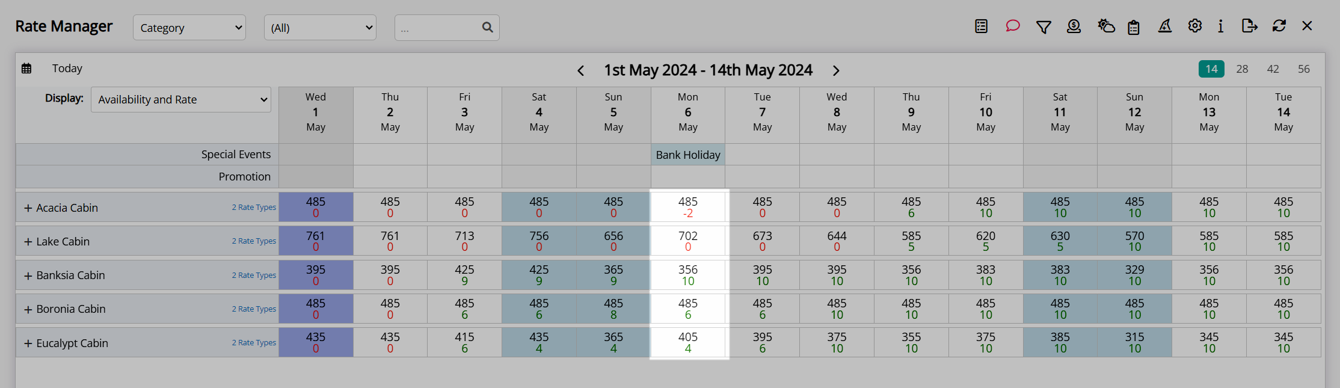
Task: Click the dollar coin rate icon
Action: pyautogui.click(x=1074, y=26)
